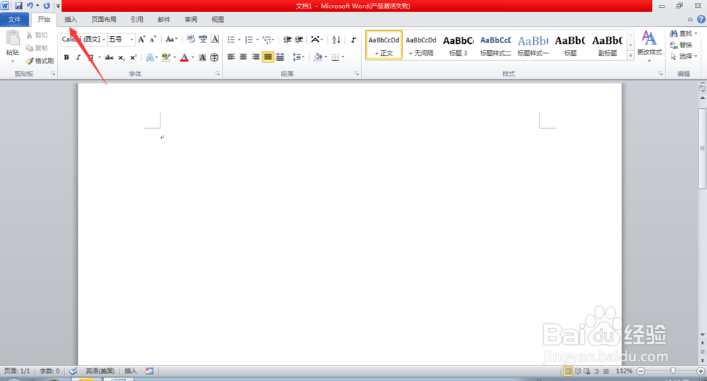Click the Replace (替换) command
707x381 pixels.
(681, 45)
